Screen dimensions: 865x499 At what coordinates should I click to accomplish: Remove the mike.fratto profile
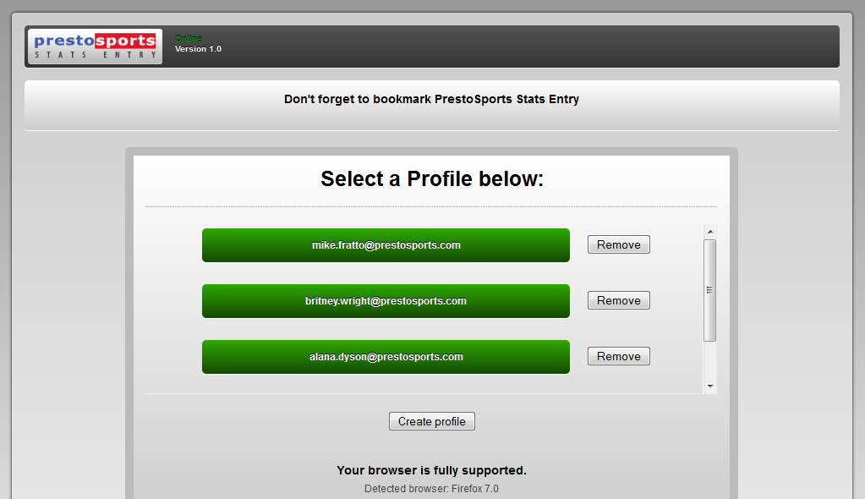pyautogui.click(x=618, y=245)
